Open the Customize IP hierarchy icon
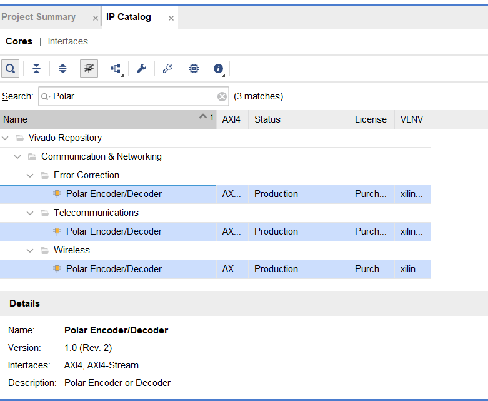This screenshot has width=488, height=401. click(x=116, y=69)
